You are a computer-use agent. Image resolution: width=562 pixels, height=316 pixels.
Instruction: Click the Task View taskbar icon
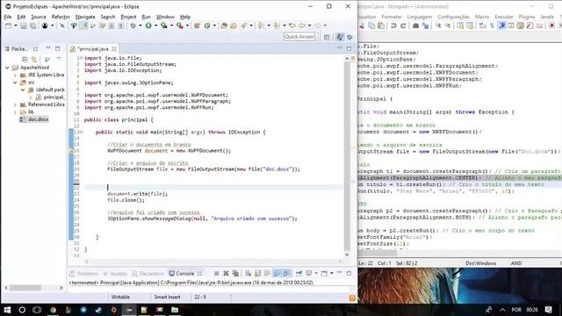click(x=37, y=310)
